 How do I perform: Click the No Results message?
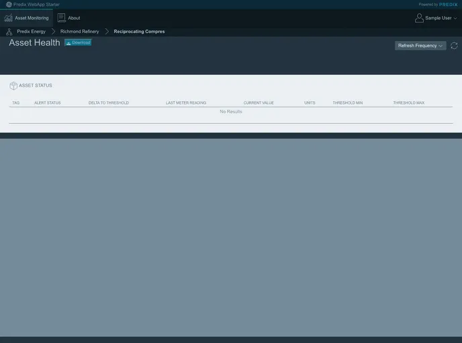click(x=231, y=112)
